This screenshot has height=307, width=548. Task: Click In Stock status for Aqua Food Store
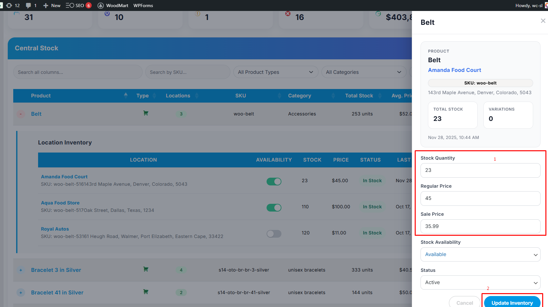pyautogui.click(x=372, y=207)
